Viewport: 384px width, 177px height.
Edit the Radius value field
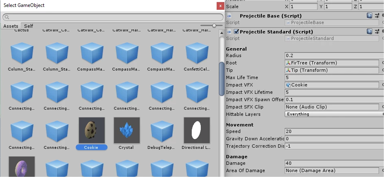coord(334,55)
